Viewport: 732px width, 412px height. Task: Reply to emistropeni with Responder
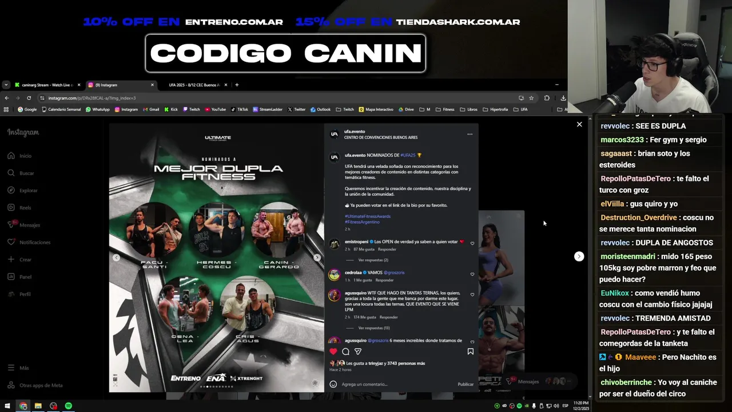point(387,249)
